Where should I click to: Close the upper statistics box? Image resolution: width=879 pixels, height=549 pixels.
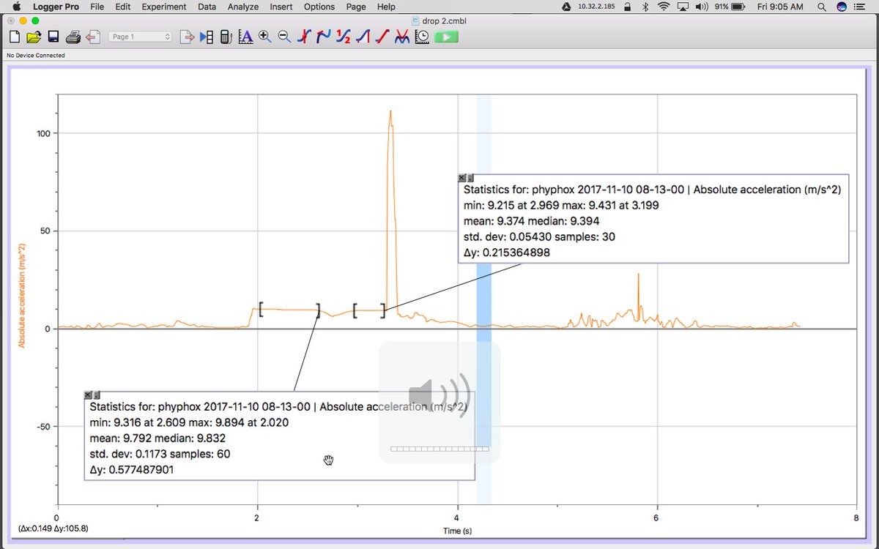(461, 178)
